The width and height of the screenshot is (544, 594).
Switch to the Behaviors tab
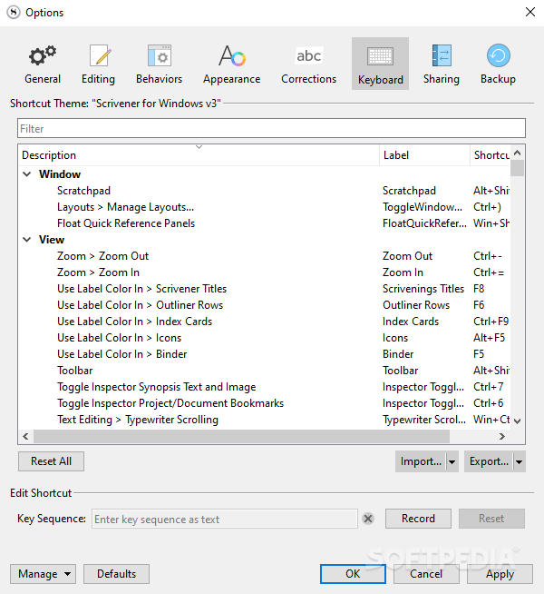(x=160, y=64)
